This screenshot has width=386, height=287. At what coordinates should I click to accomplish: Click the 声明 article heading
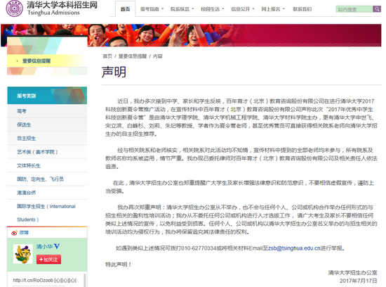pos(114,72)
